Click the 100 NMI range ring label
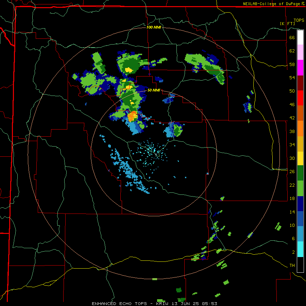Viewport: 306px width, 306px height. (154, 27)
